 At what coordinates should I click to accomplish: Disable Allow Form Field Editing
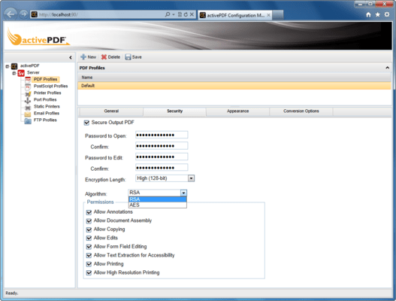point(89,247)
